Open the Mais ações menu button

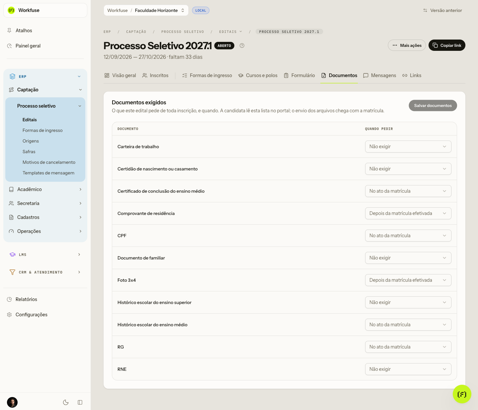pyautogui.click(x=407, y=46)
